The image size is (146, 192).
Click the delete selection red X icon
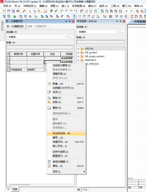coord(45,11)
